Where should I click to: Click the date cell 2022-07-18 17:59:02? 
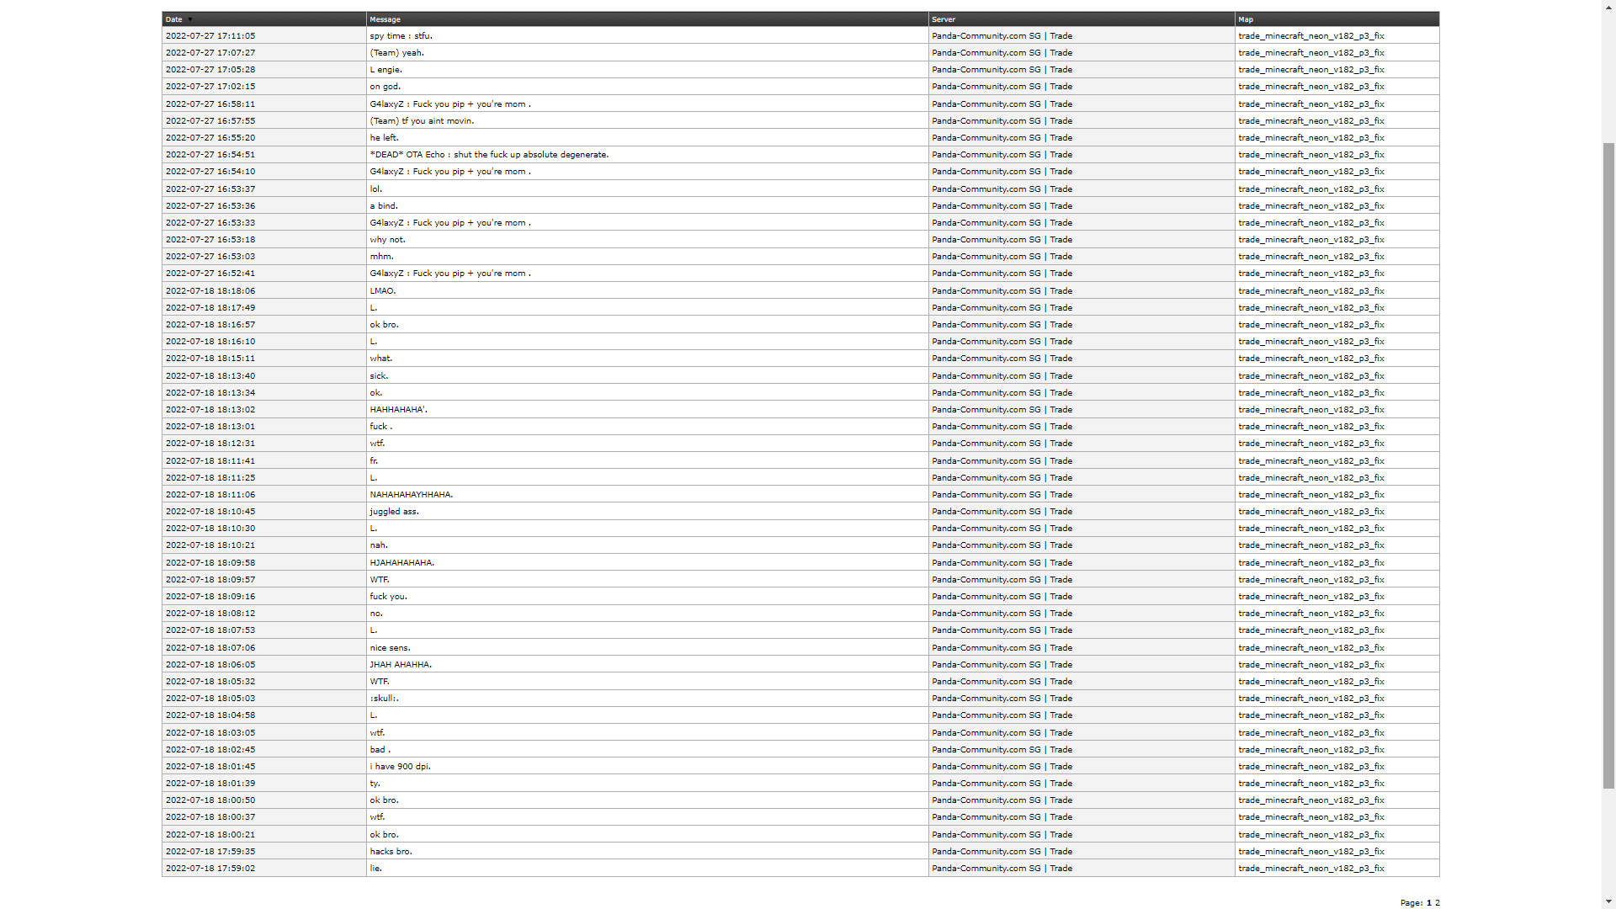tap(210, 868)
